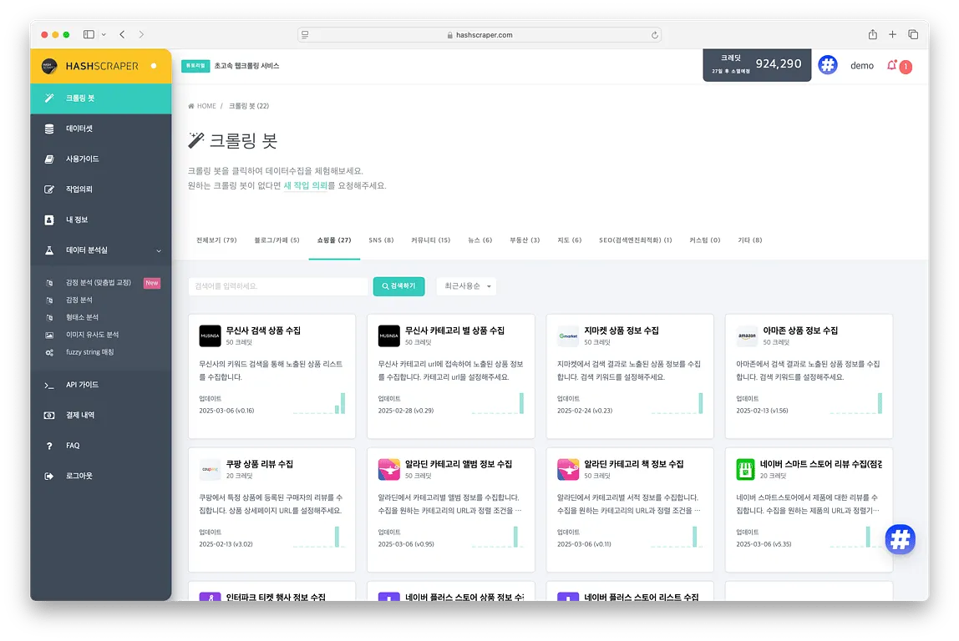Screen dimensions: 959x641
Task: Open the 최근사용순 sort dropdown
Action: coord(466,286)
